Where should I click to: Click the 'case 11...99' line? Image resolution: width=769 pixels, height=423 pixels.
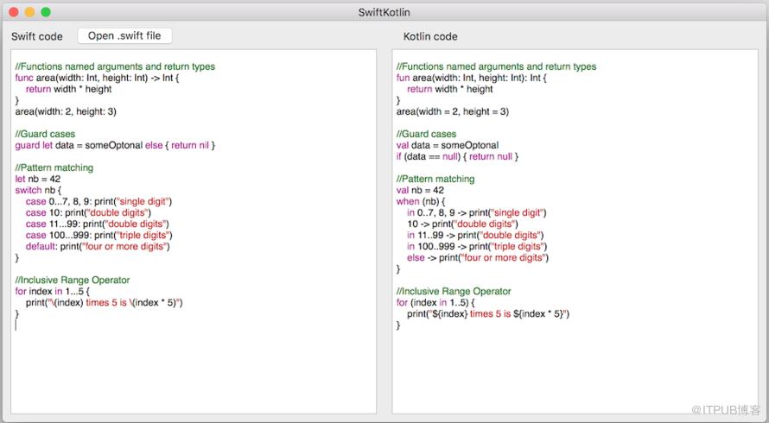[x=97, y=224]
